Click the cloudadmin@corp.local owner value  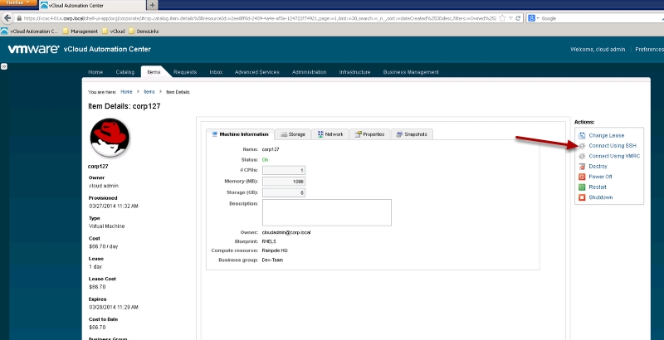click(286, 232)
